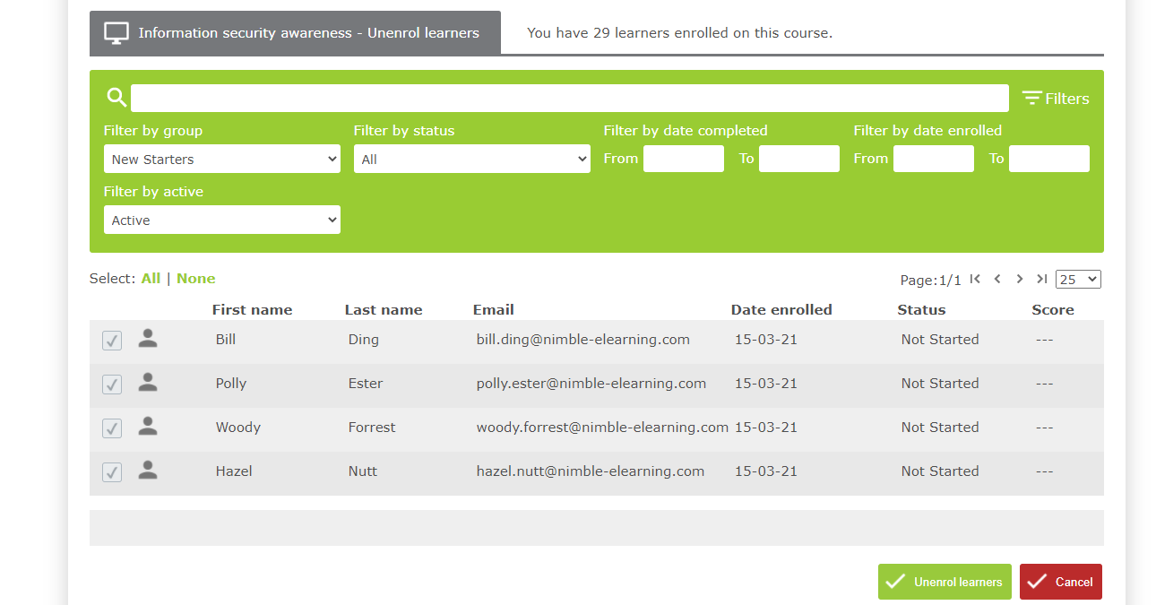Click the search magnifier icon
The height and width of the screenshot is (605, 1156).
point(116,96)
